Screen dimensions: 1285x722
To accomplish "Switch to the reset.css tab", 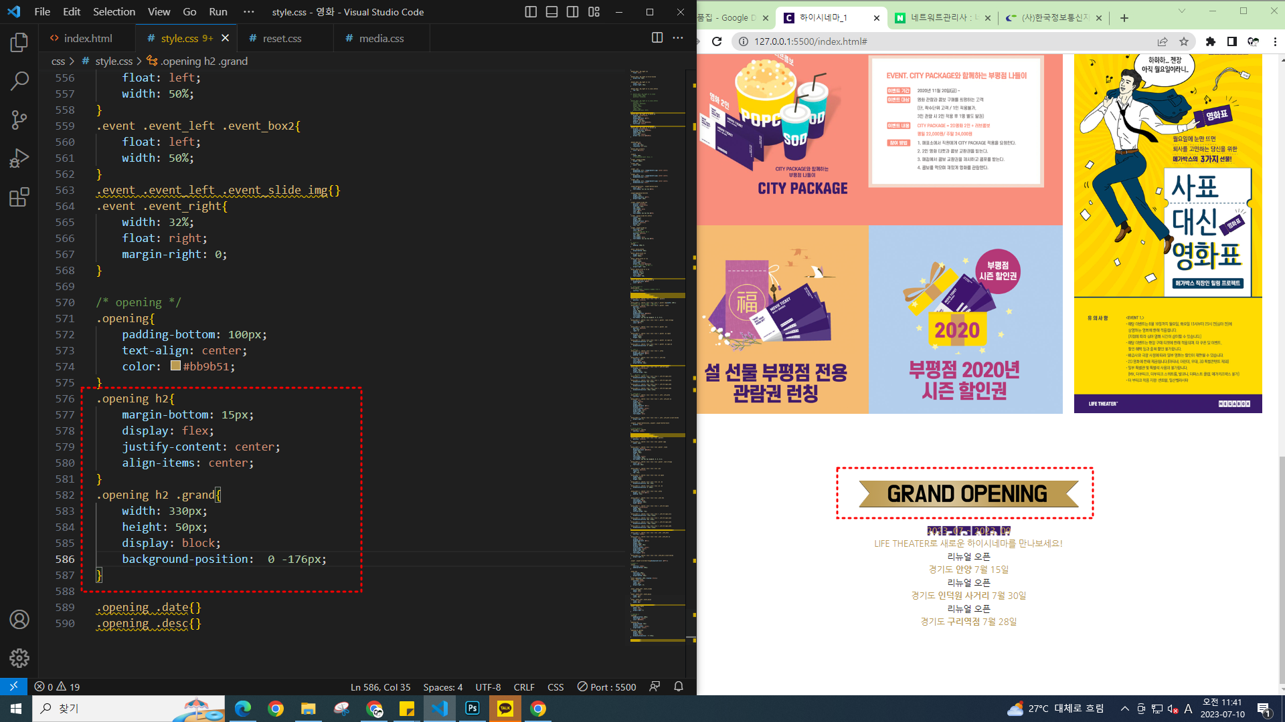I will [282, 39].
